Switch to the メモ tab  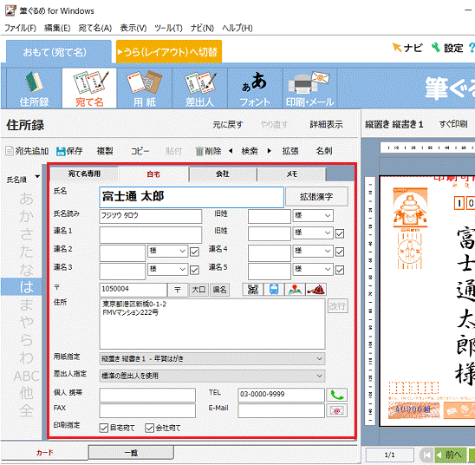(292, 174)
